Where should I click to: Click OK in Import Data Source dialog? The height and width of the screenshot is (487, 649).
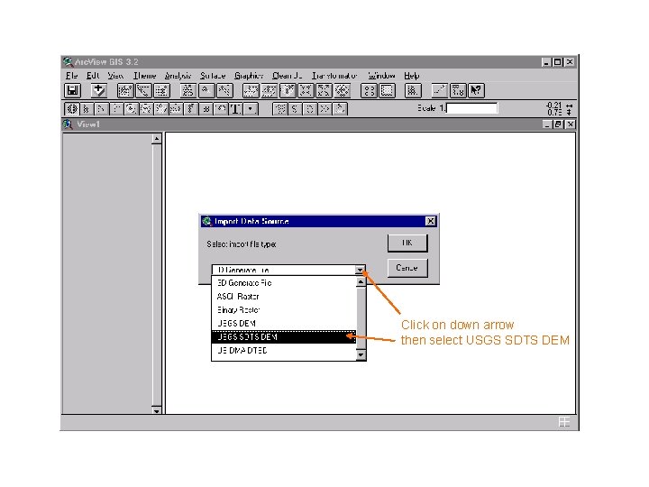pos(407,243)
